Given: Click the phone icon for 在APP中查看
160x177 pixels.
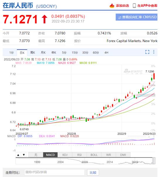Looking at the screenshot, I should (134, 6).
